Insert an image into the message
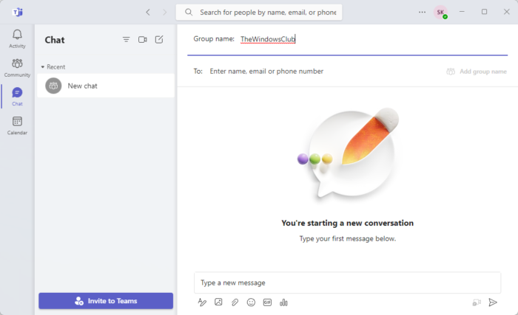Viewport: 518px width, 315px height. [218, 302]
